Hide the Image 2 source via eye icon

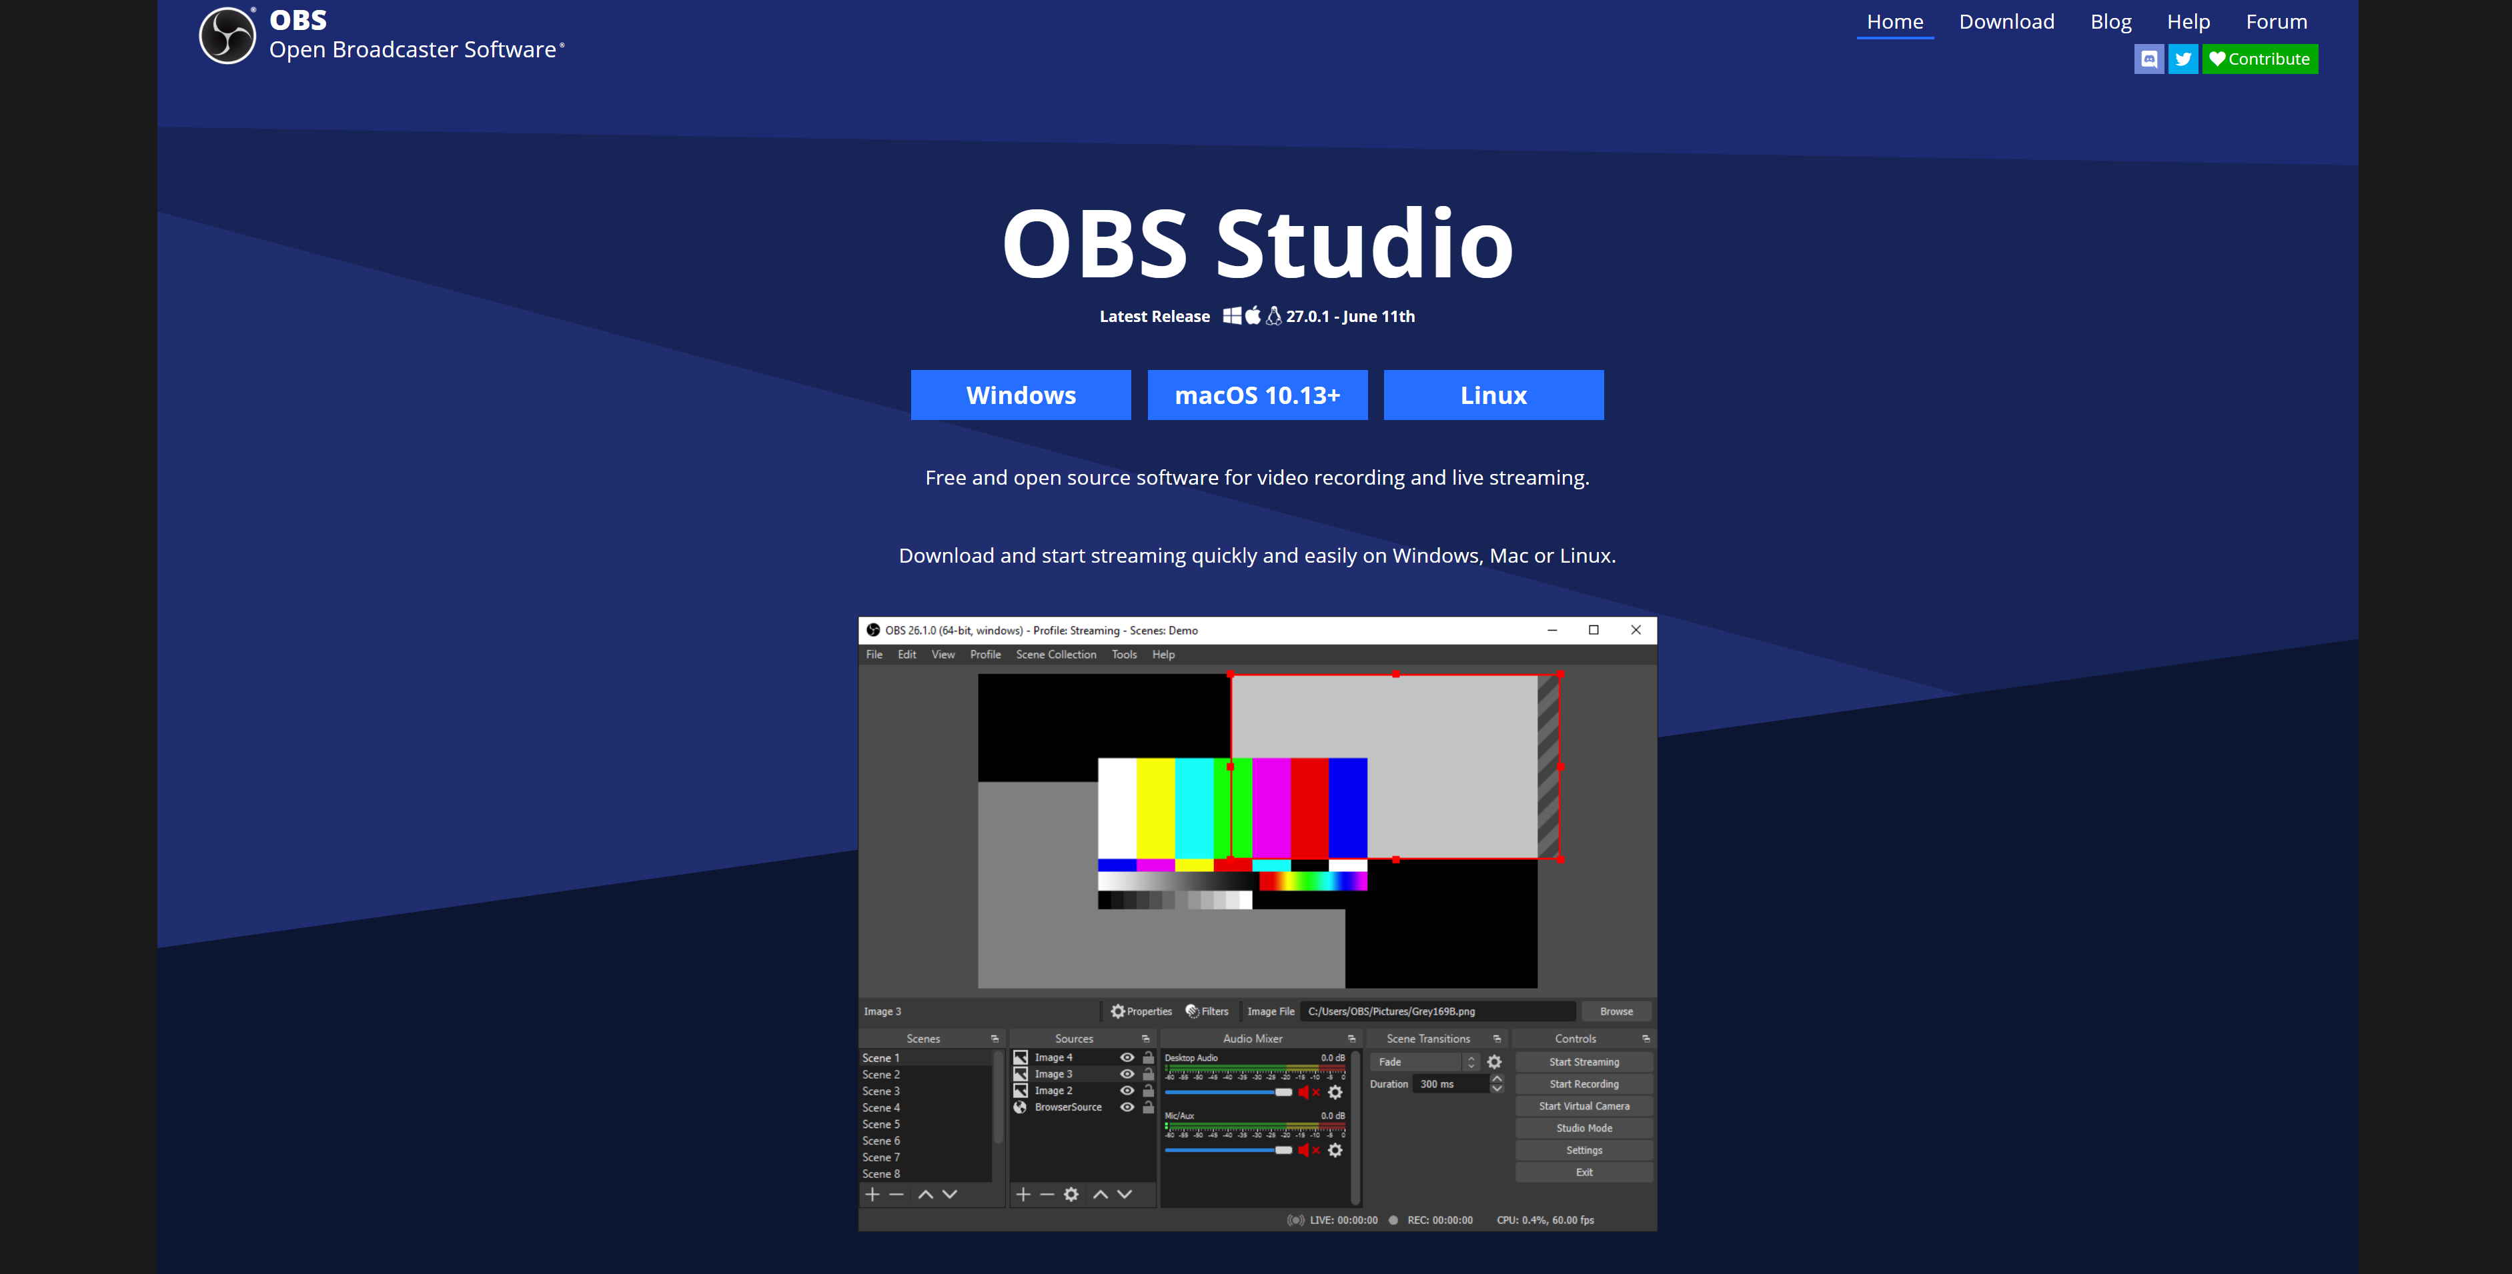(1127, 1091)
